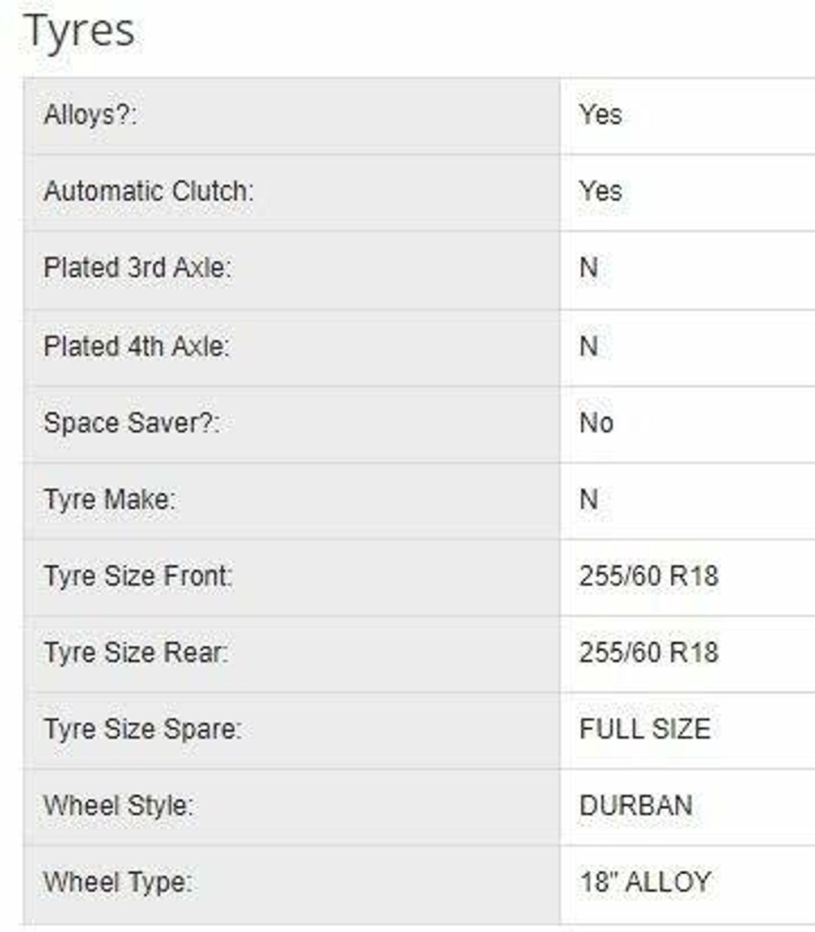The height and width of the screenshot is (932, 815).
Task: Click the DURBAN wheel style value
Action: (x=636, y=805)
